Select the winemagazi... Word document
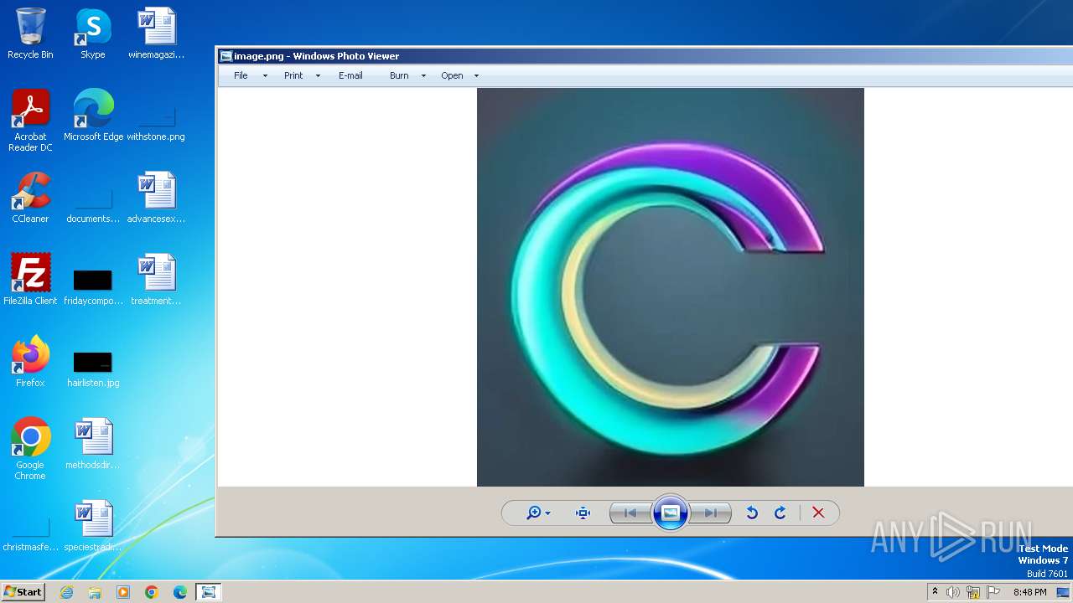Image resolution: width=1073 pixels, height=603 pixels. tap(157, 33)
